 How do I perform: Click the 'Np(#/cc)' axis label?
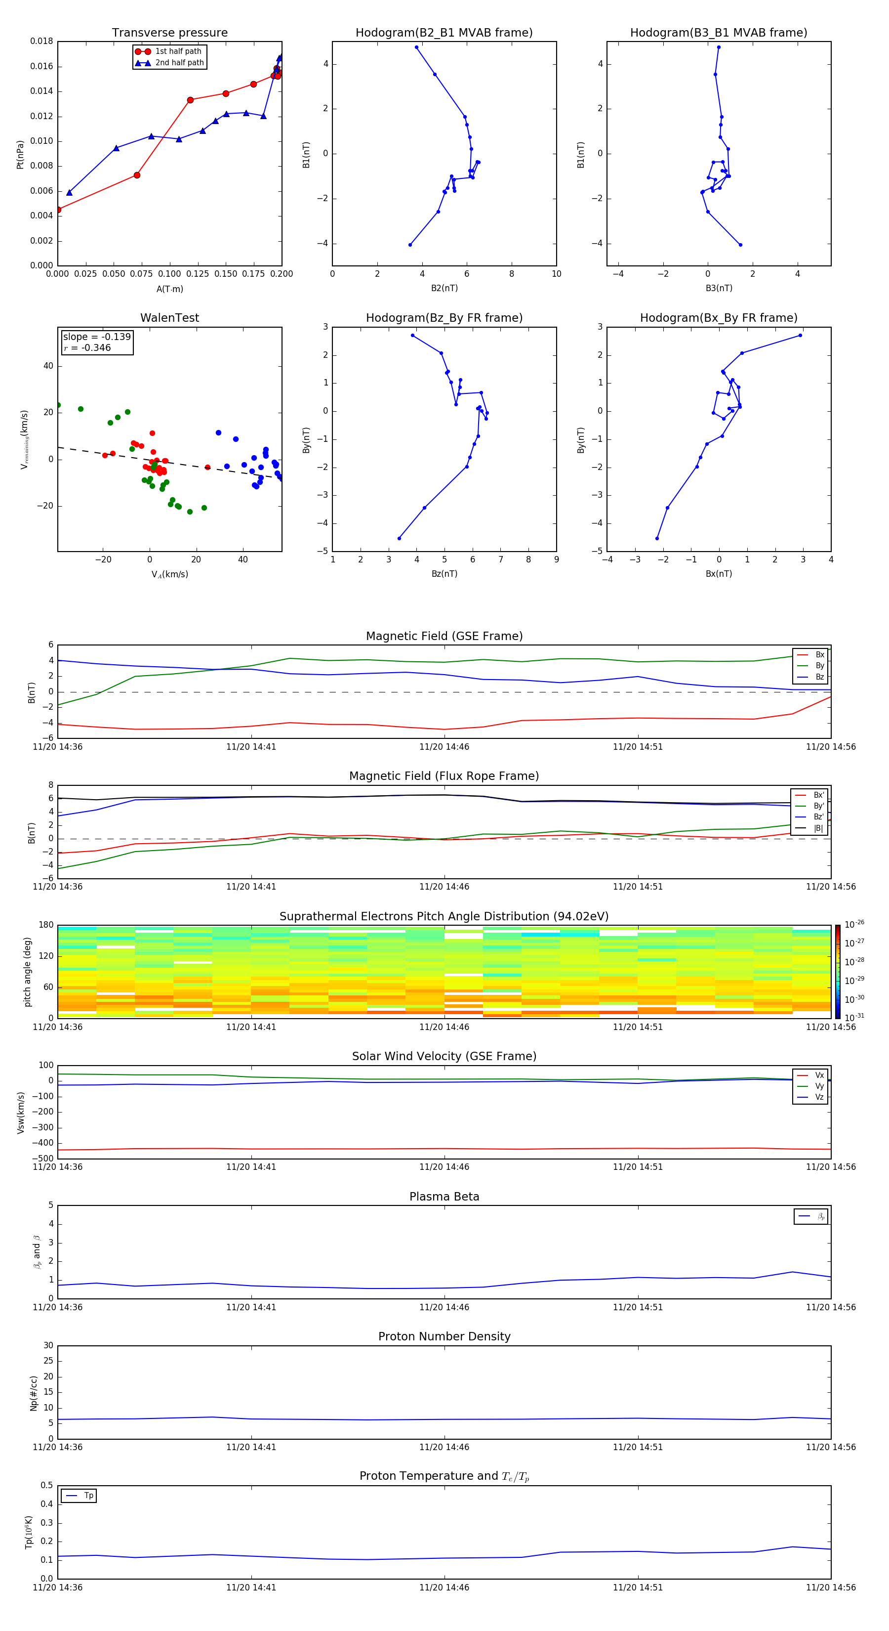34,1392
